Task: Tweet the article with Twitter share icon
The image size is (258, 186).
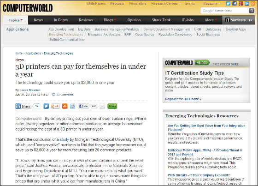Action: click(x=46, y=106)
